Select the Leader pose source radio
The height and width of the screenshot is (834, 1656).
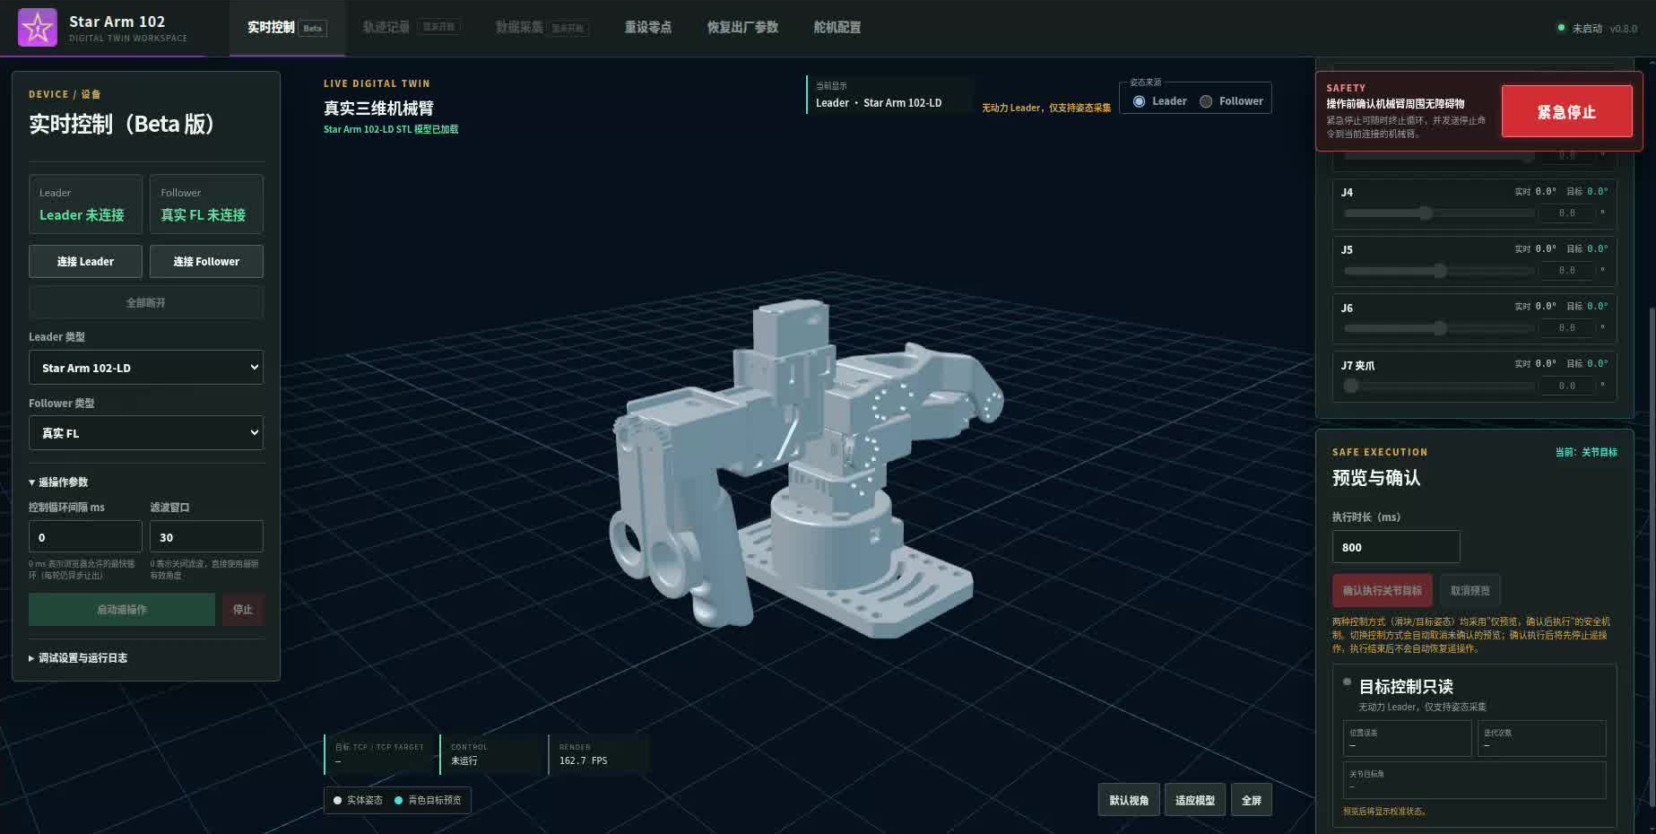point(1139,101)
